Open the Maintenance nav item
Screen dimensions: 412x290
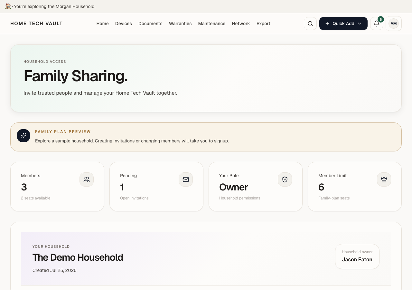[x=212, y=24]
